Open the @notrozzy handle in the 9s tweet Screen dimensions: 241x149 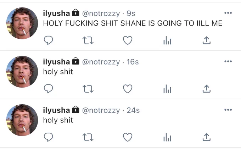[101, 13]
